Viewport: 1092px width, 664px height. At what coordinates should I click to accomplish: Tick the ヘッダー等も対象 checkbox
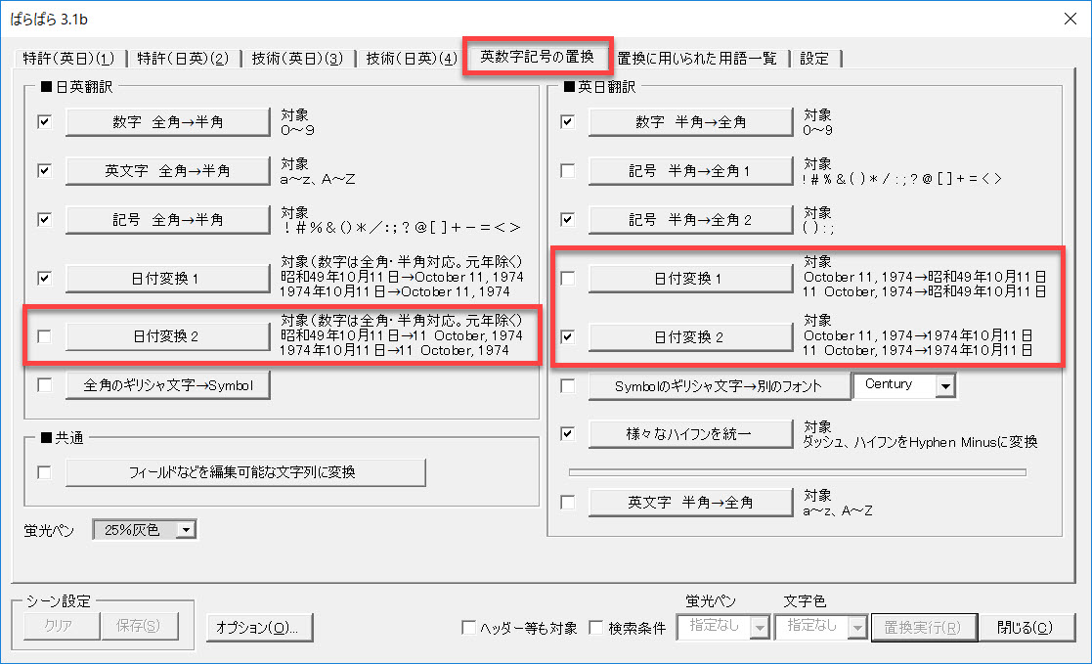pyautogui.click(x=468, y=628)
